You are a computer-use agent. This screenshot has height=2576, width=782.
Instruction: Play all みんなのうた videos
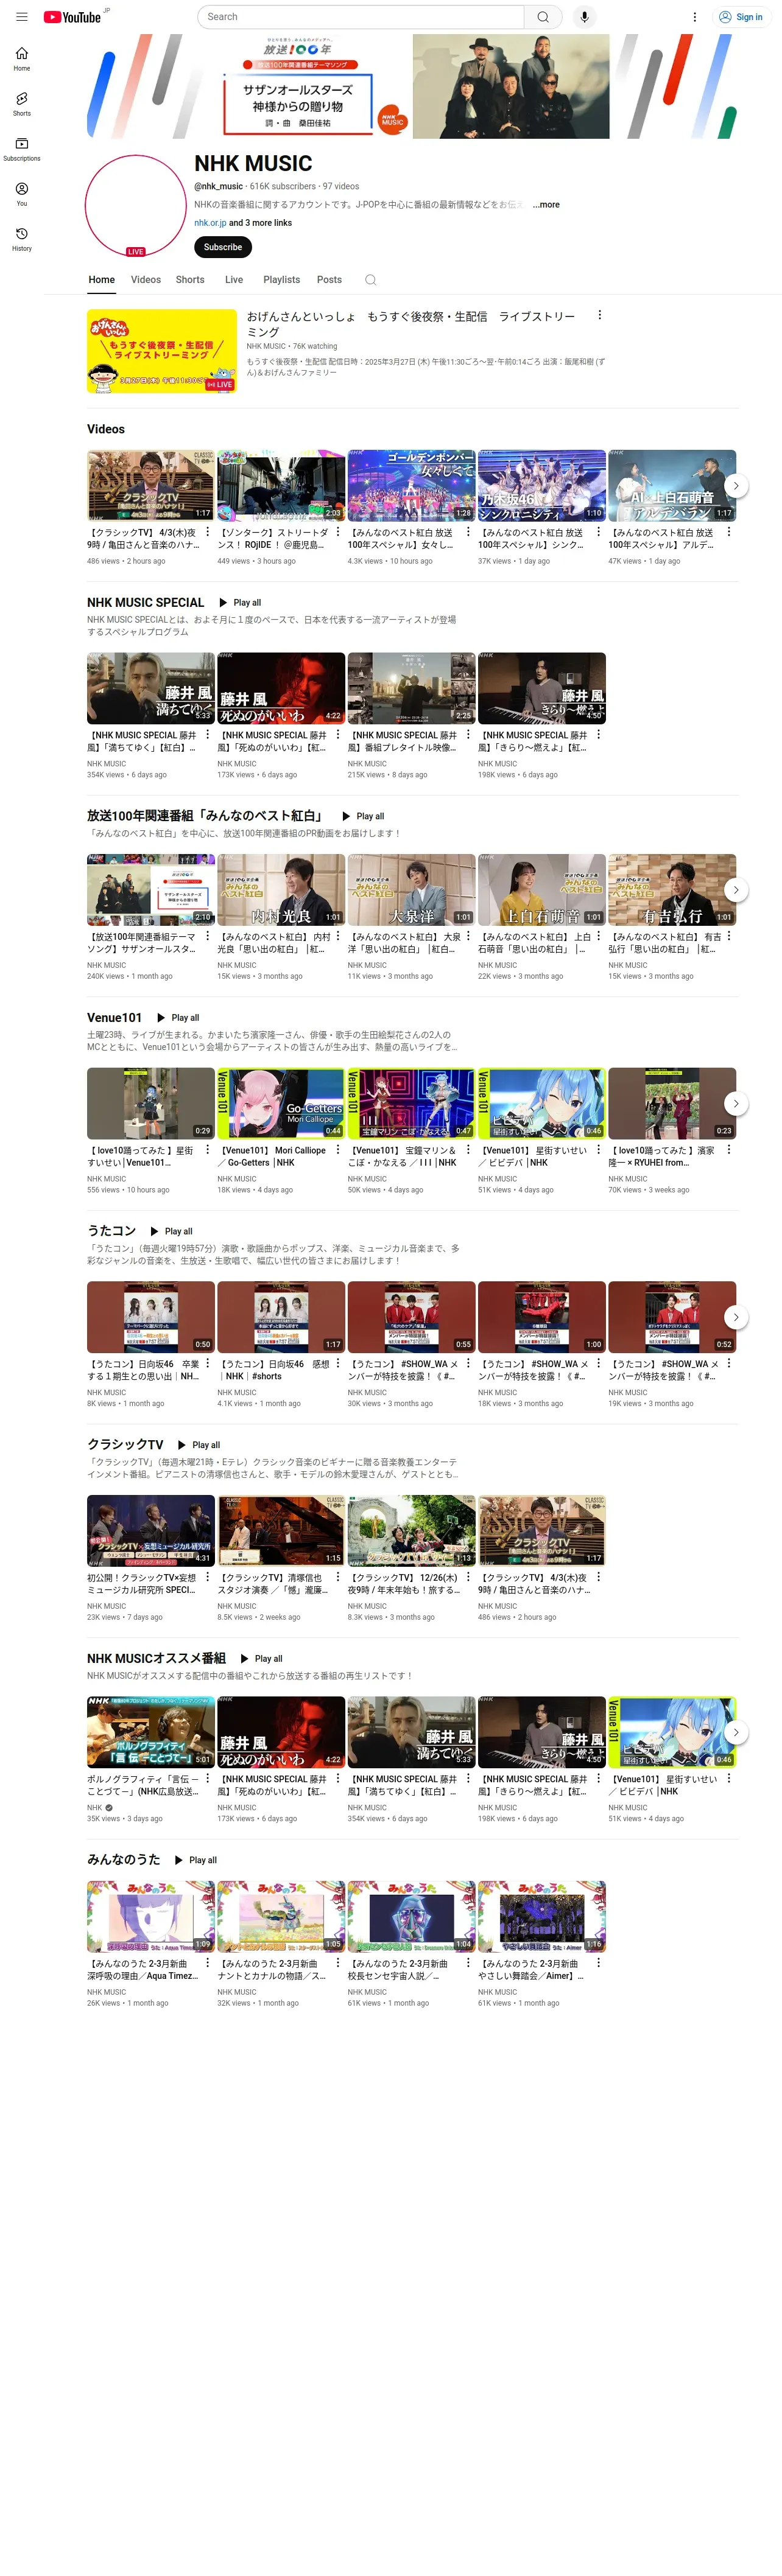coord(195,1860)
